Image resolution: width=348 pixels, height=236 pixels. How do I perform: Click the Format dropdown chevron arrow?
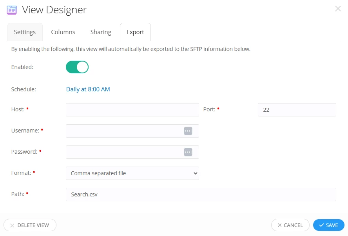click(195, 173)
